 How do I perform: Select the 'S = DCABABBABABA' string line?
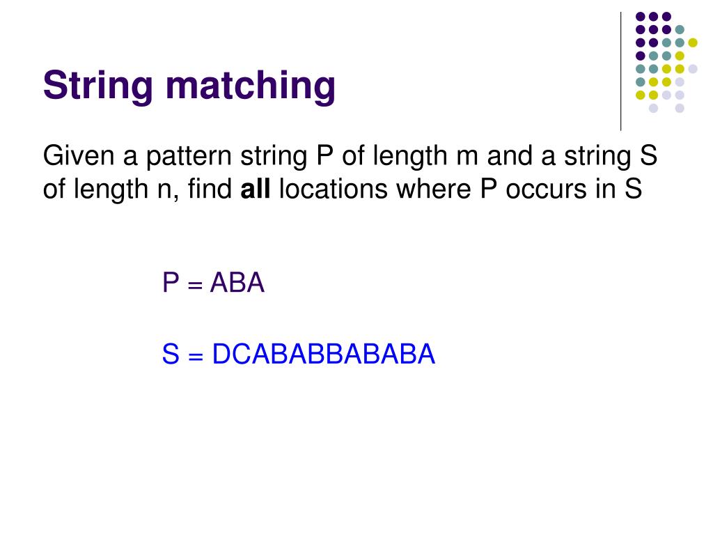pyautogui.click(x=299, y=354)
